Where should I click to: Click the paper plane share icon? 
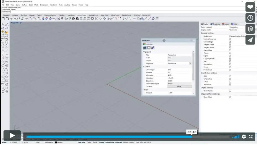click(250, 40)
